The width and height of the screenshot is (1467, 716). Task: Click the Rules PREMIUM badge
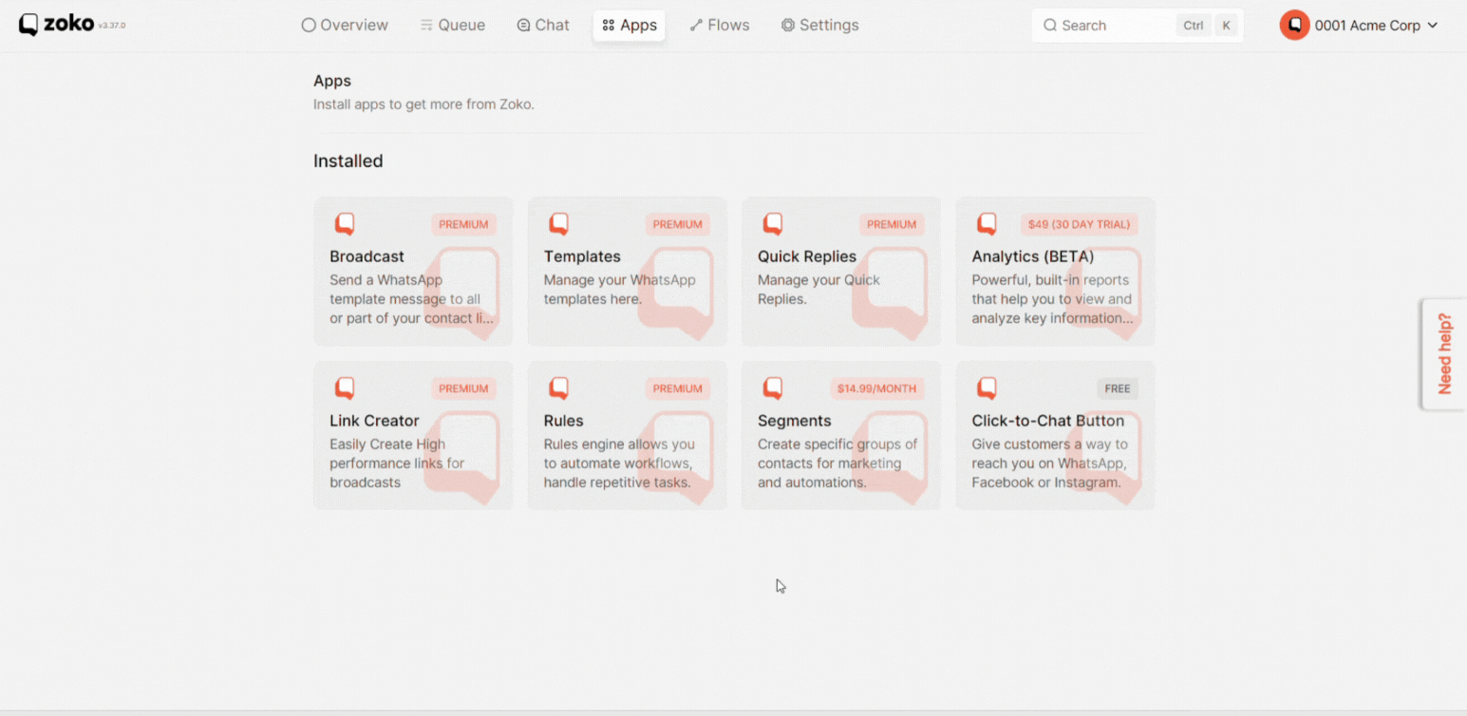pyautogui.click(x=677, y=388)
